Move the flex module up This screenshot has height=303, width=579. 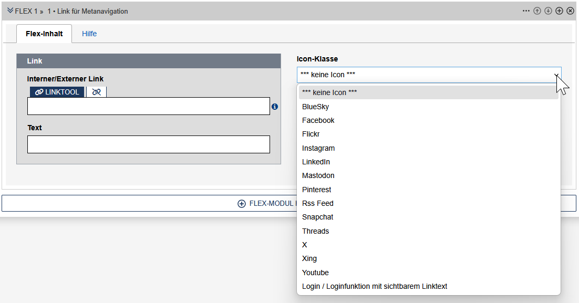[x=537, y=11]
